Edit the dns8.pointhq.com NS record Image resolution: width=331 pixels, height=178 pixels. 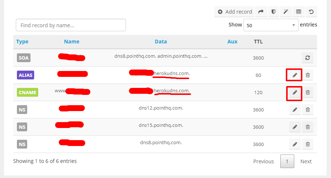click(x=295, y=145)
